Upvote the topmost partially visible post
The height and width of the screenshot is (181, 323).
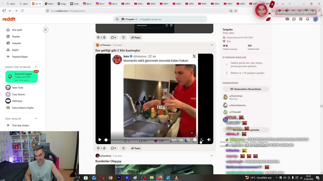click(98, 37)
